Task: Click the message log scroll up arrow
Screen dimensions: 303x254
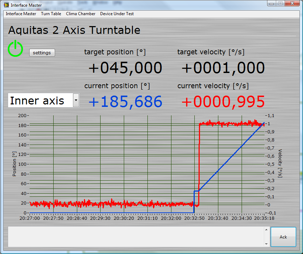Action: tap(266, 230)
